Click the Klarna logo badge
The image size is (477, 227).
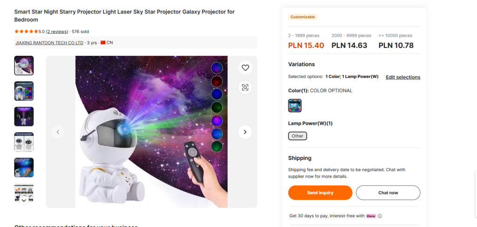tap(371, 216)
